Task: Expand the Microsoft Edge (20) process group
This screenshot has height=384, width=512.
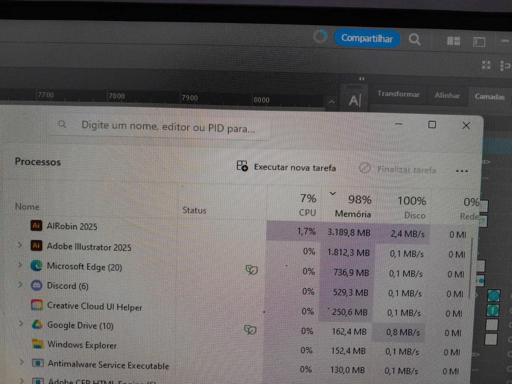Action: (20, 265)
